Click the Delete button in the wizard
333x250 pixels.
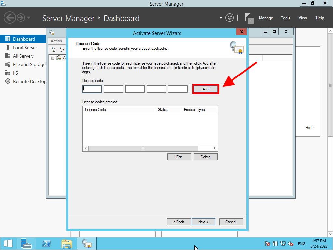click(206, 157)
